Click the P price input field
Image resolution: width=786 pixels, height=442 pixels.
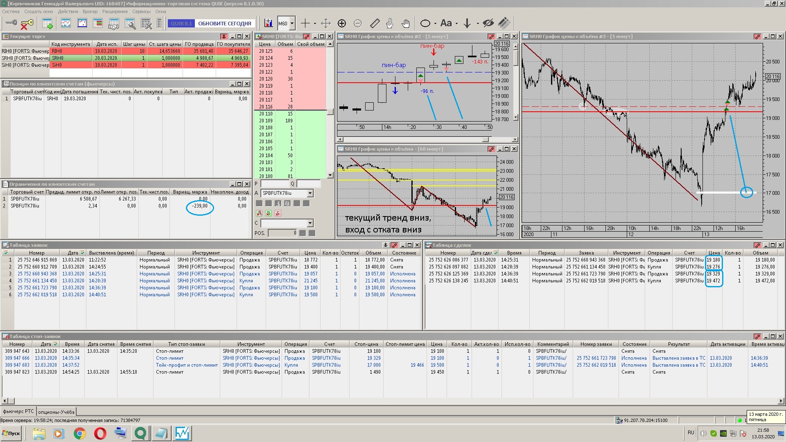[x=275, y=184]
